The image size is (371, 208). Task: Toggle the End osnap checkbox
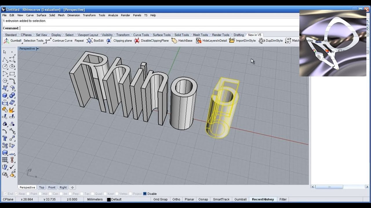click(x=5, y=194)
